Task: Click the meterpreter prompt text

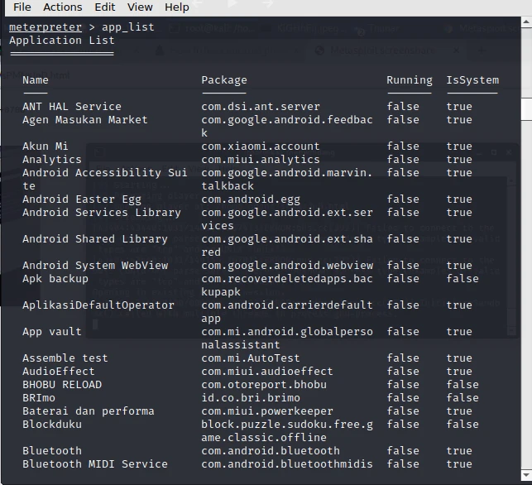Action: point(46,27)
